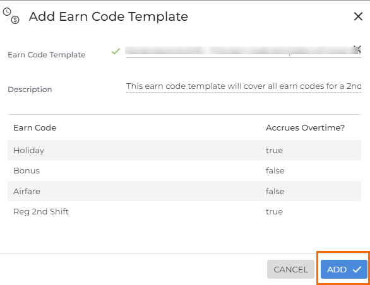Screen dimensions: 370x285
Task: Click the true value for Reg 2nd Shift
Action: (274, 212)
